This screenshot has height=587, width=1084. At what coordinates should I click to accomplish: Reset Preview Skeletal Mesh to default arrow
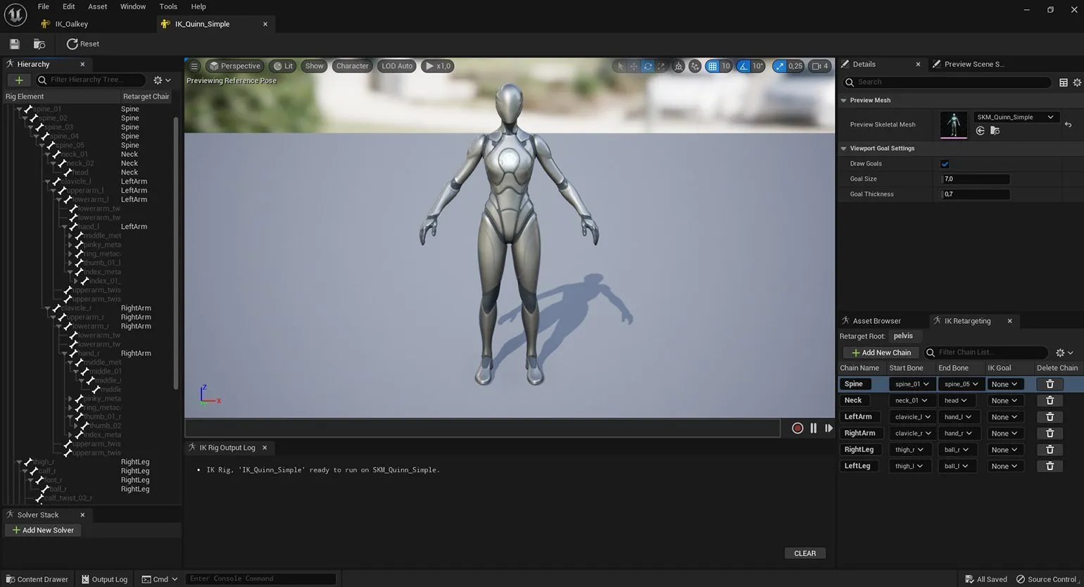[1068, 125]
